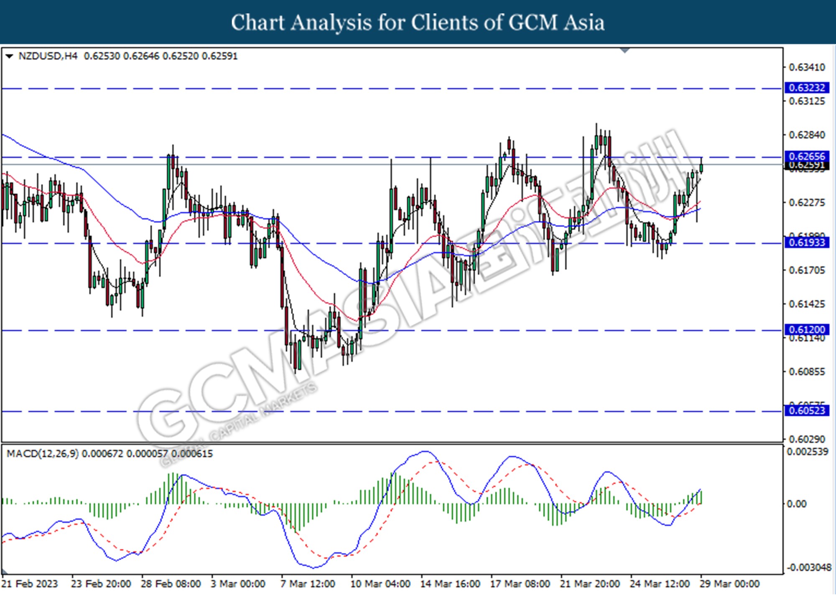Click the 14 Mar 16:00 time label
The image size is (836, 596).
click(450, 583)
